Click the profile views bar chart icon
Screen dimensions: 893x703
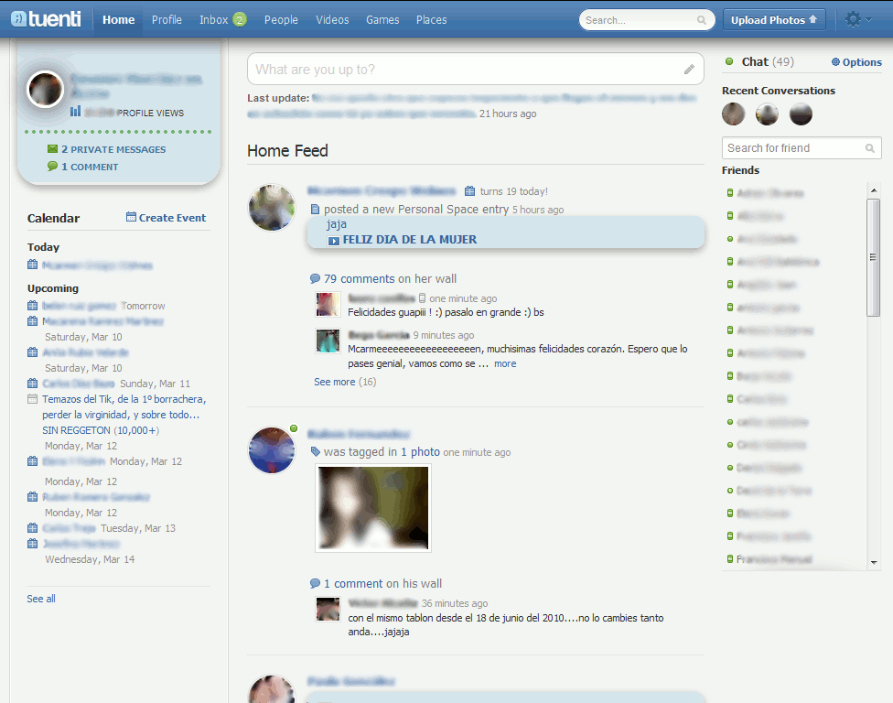click(x=75, y=112)
